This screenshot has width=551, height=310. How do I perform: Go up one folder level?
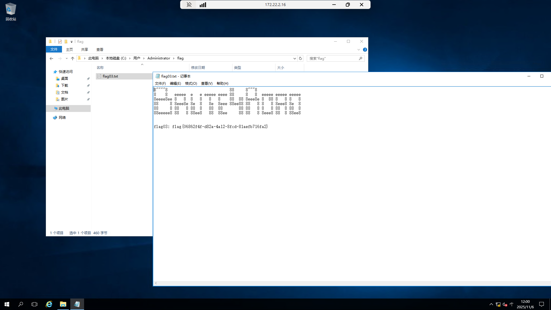(x=73, y=58)
